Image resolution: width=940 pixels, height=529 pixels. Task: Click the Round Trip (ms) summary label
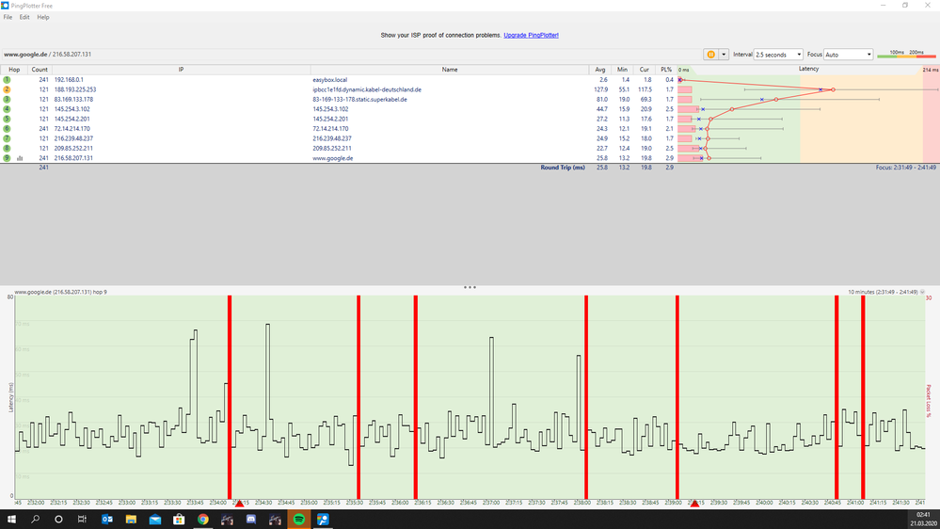pos(563,168)
